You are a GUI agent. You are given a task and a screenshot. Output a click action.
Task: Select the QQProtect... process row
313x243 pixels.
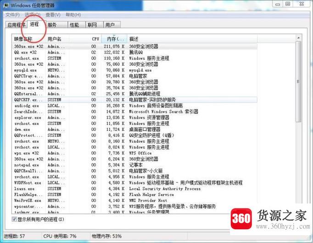(134, 136)
